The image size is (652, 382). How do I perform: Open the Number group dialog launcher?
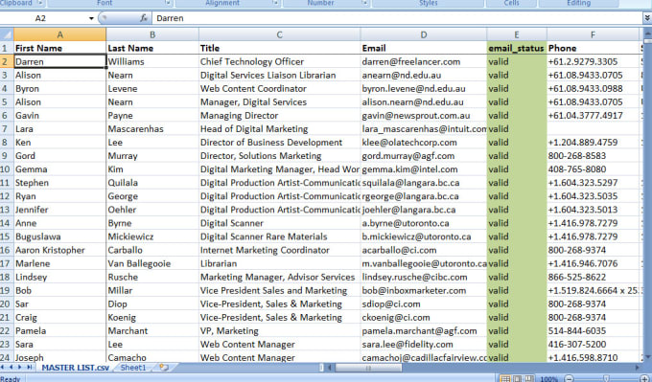pyautogui.click(x=364, y=3)
